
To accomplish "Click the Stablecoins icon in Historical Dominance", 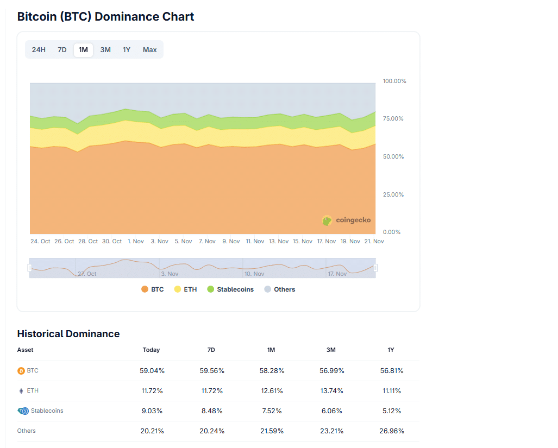I will pyautogui.click(x=22, y=411).
